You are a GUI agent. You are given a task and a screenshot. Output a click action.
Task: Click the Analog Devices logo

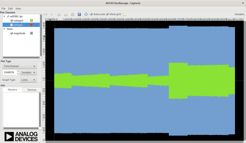click(x=21, y=136)
